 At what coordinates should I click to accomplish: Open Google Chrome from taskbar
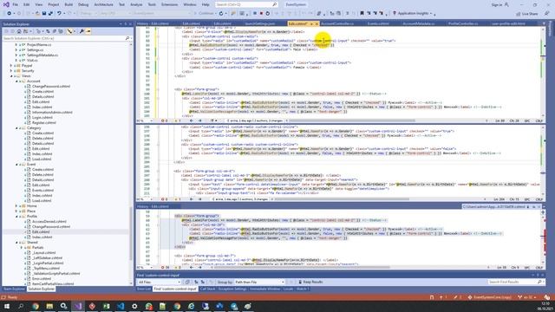36,306
